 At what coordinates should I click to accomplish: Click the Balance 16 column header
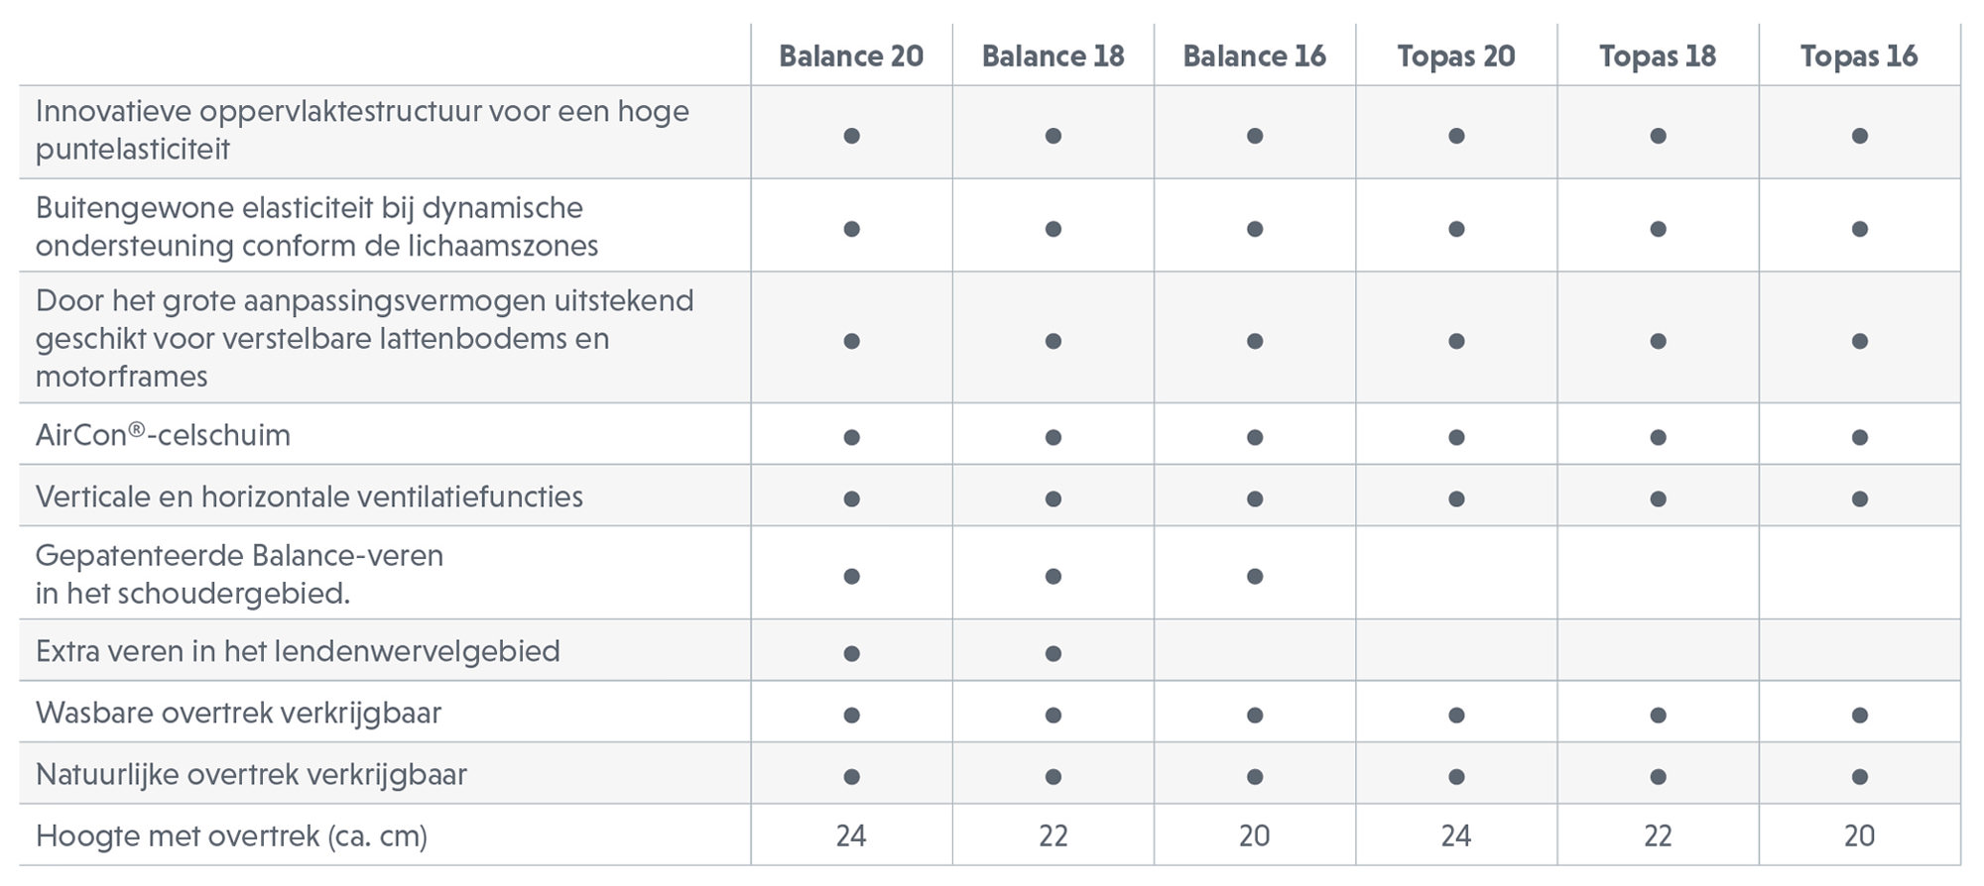click(1254, 56)
